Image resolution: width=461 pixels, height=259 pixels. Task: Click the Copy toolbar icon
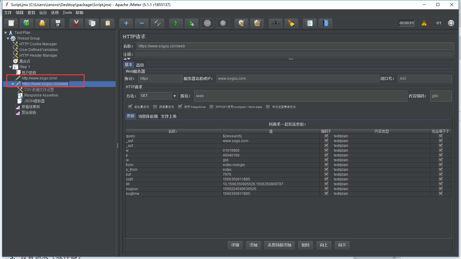(x=92, y=23)
